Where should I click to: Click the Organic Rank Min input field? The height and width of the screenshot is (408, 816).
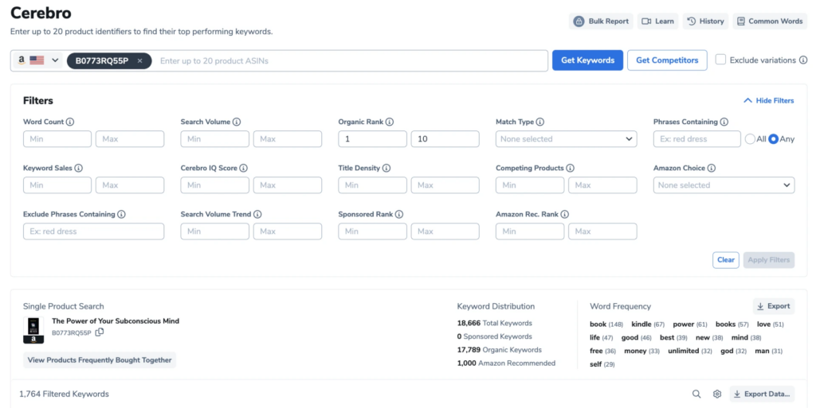click(x=372, y=139)
